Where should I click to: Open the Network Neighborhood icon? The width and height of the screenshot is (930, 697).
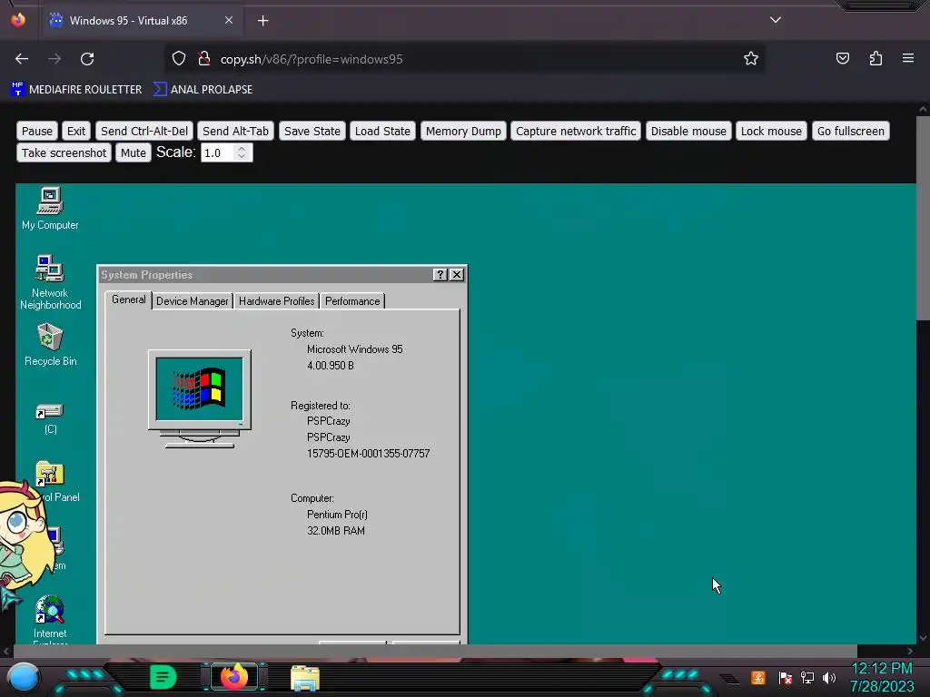50,282
